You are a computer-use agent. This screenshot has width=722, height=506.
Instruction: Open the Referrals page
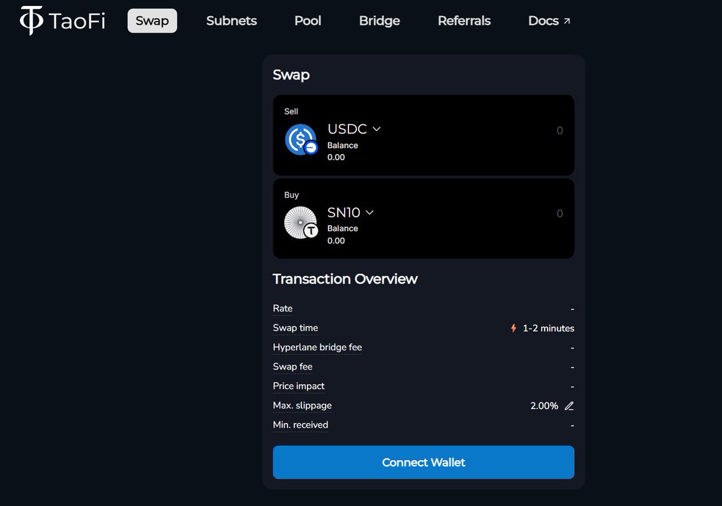pyautogui.click(x=464, y=20)
